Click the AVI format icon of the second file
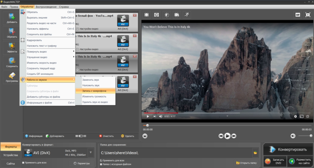 tap(123, 41)
